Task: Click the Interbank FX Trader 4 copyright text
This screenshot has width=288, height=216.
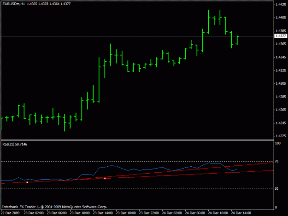Action: (54, 207)
